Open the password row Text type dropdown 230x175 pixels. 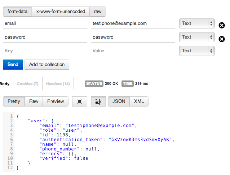coord(197,37)
